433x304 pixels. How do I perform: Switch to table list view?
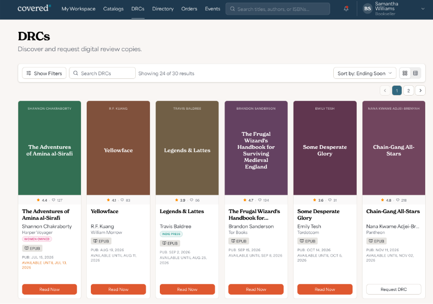[415, 73]
